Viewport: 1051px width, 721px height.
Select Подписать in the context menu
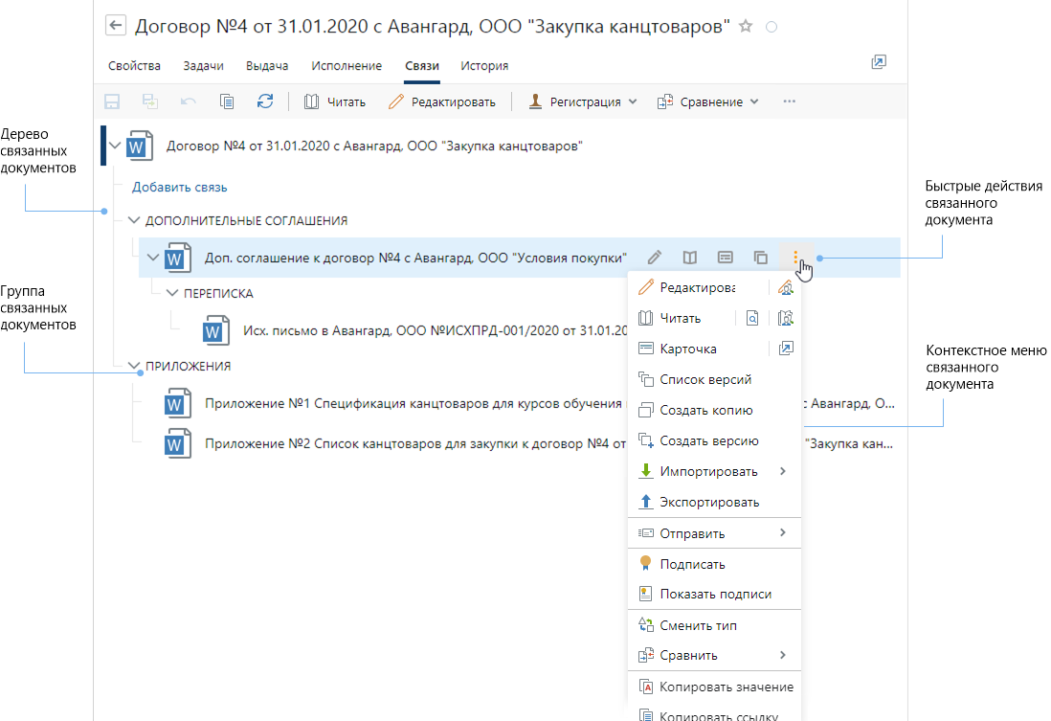(x=691, y=564)
